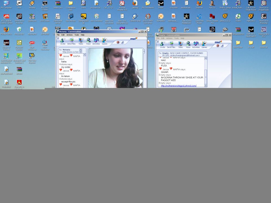Select the 3DMark03 desktop icon

pos(161,17)
